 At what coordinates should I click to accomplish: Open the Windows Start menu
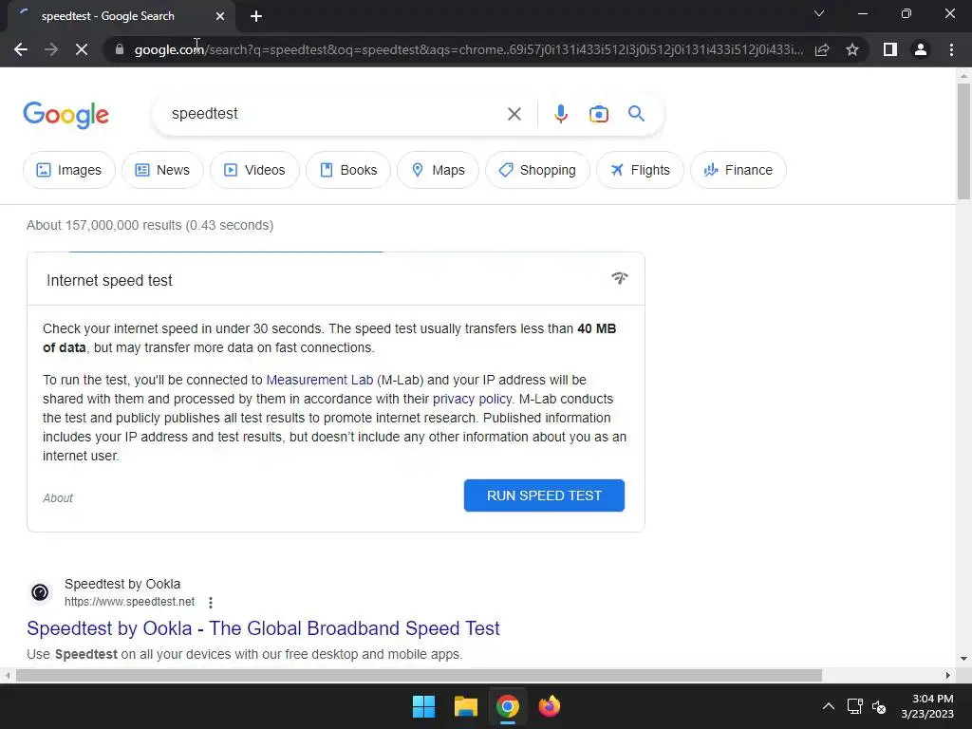[424, 706]
